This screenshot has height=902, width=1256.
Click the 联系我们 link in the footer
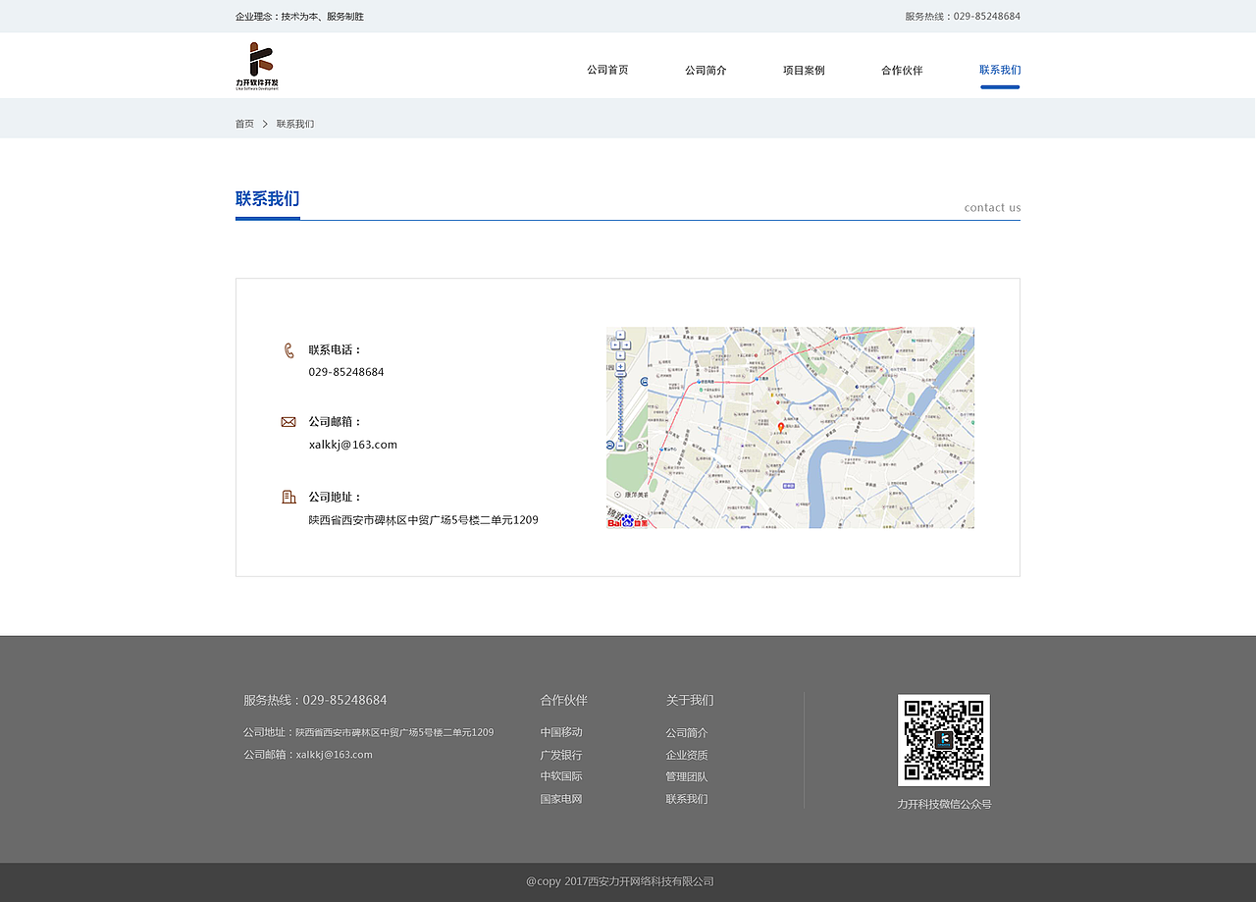pyautogui.click(x=687, y=798)
